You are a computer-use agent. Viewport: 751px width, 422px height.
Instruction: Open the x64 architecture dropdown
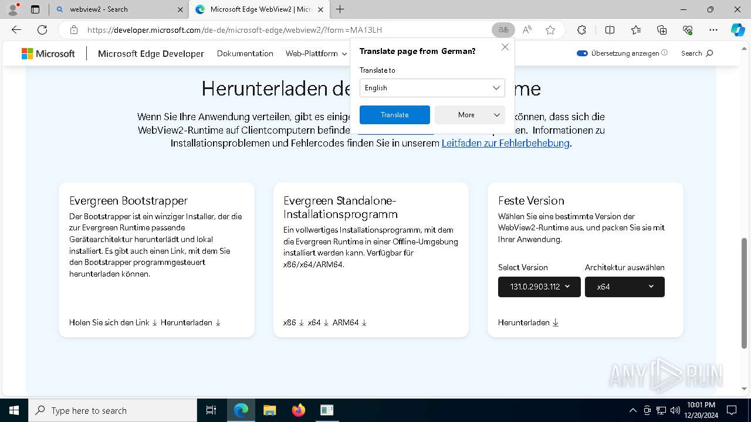coord(625,287)
